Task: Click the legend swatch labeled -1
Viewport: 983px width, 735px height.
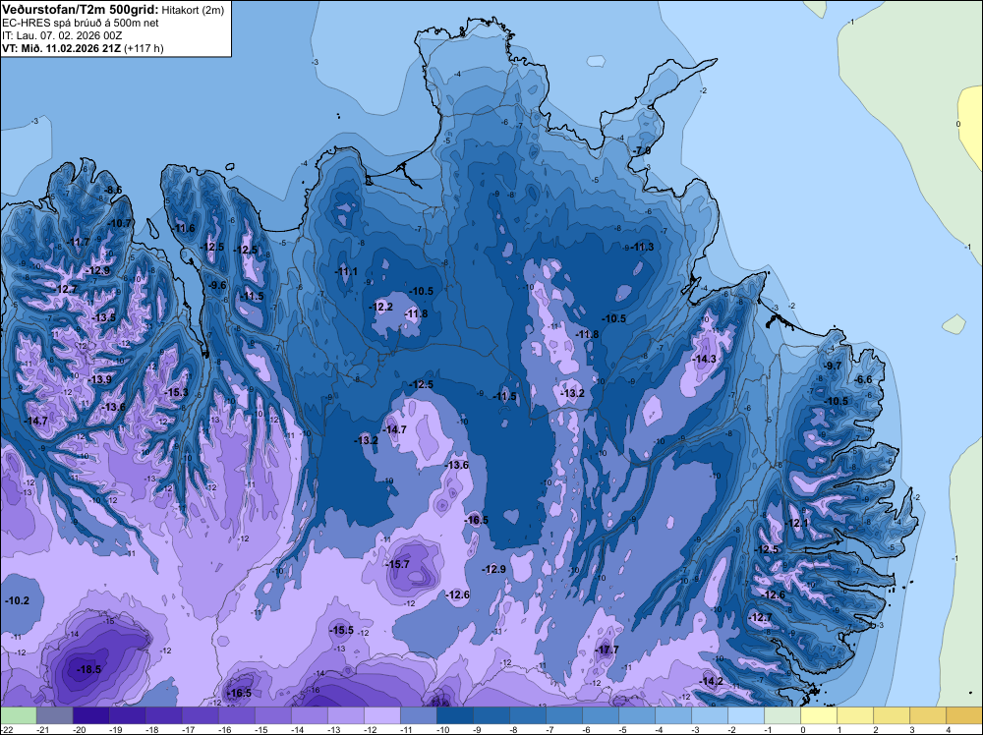Action: pos(781,715)
